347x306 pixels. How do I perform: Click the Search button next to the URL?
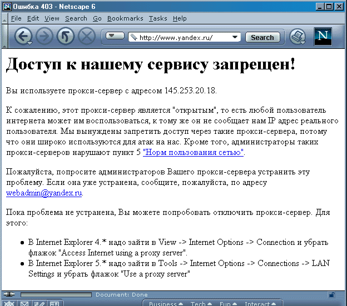[262, 37]
